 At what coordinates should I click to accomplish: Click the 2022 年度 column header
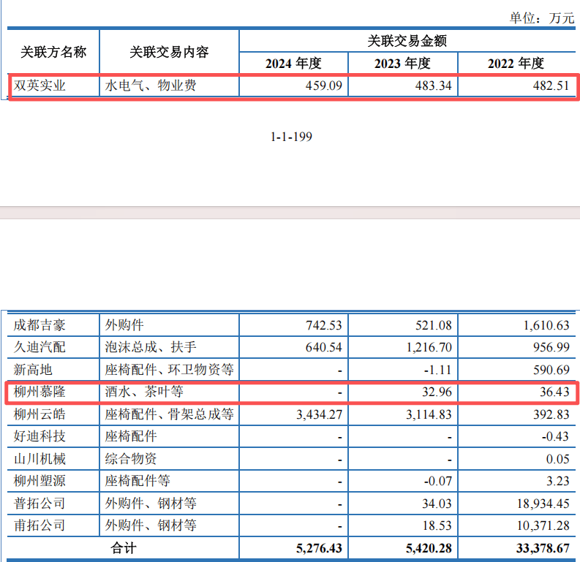516,64
